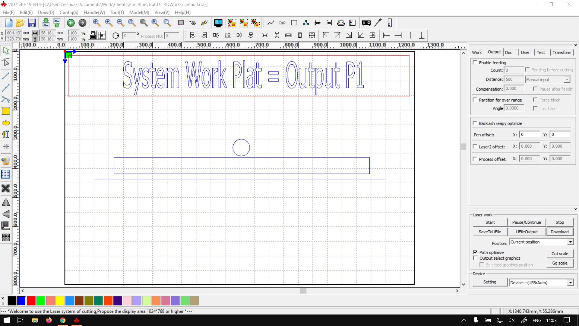
Task: Check Partition for over range
Action: [475, 100]
